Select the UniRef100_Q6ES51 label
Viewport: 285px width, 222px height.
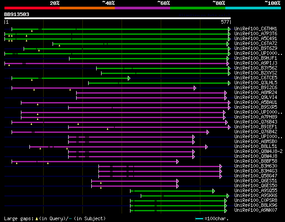[256, 181]
